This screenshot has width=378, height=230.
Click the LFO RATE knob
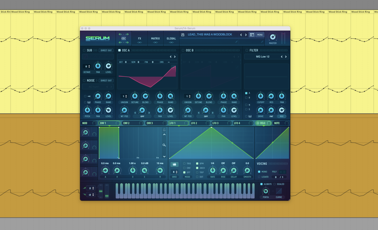(213, 171)
